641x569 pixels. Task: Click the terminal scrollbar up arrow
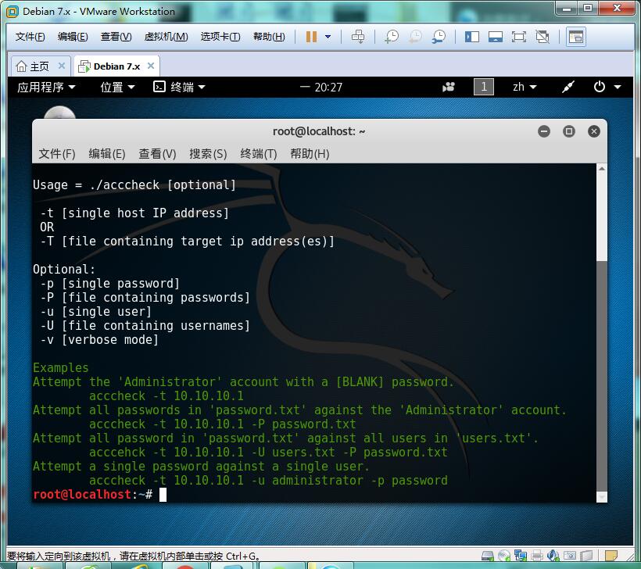[602, 168]
